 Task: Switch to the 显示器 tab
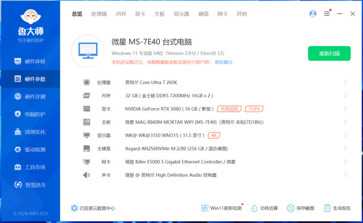(181, 14)
